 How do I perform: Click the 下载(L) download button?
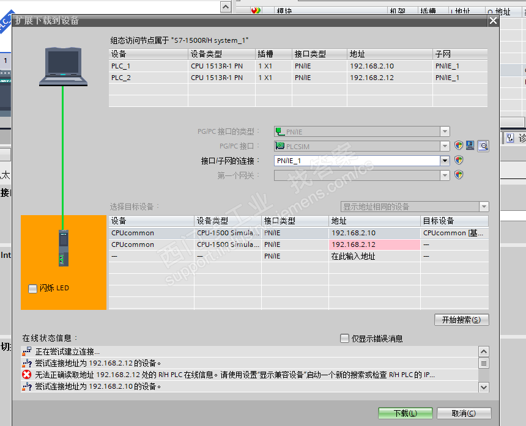406,413
